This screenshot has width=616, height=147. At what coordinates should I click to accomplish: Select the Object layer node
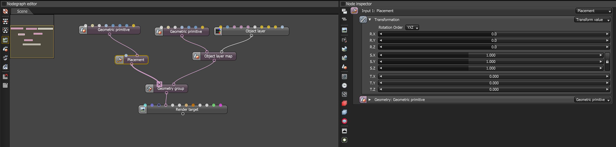click(252, 31)
